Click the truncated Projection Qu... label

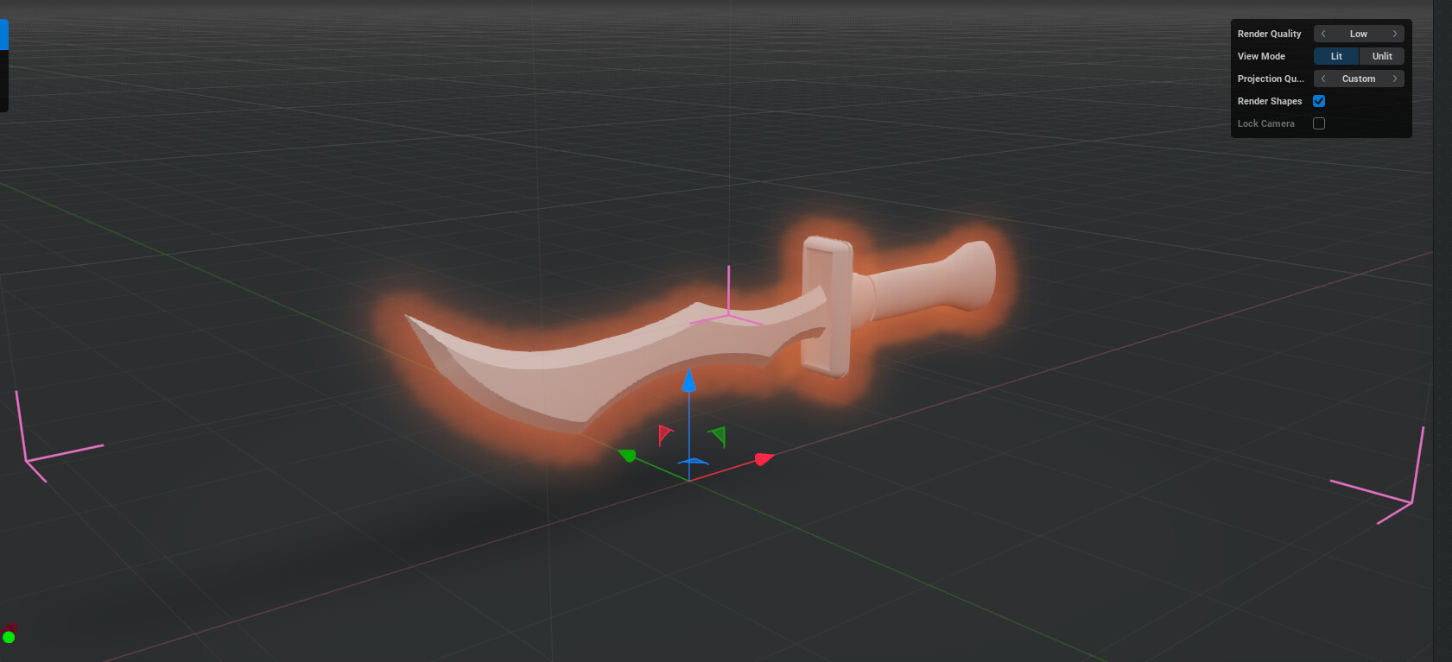1271,79
